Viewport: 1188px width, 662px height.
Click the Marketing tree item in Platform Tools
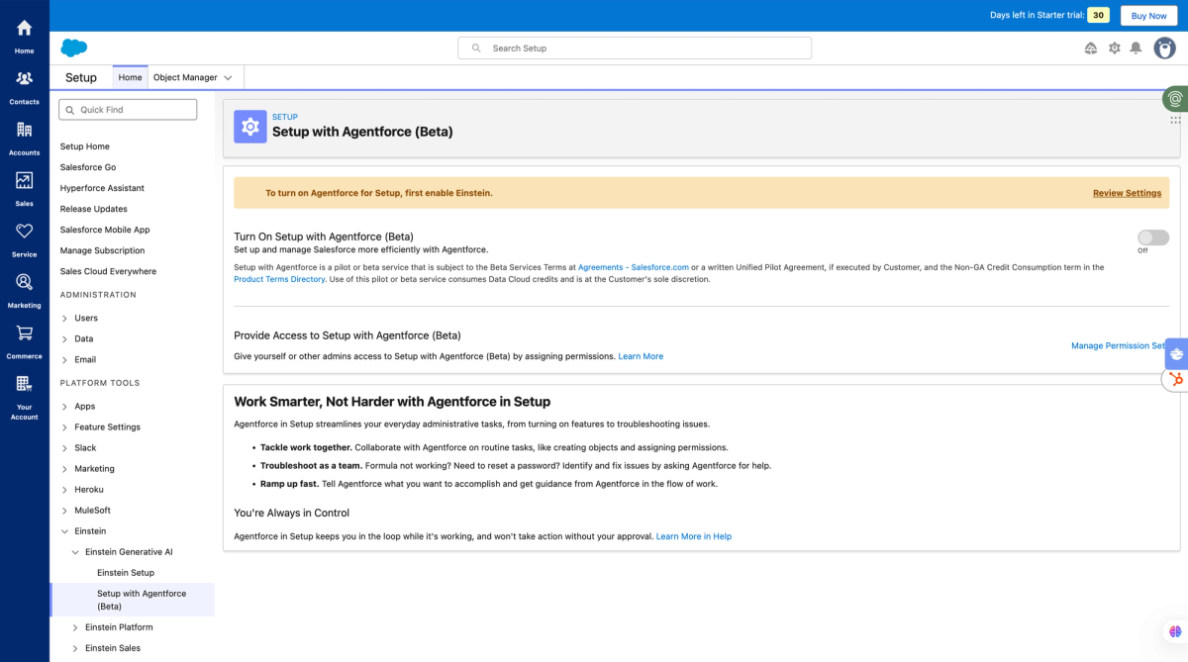click(94, 469)
